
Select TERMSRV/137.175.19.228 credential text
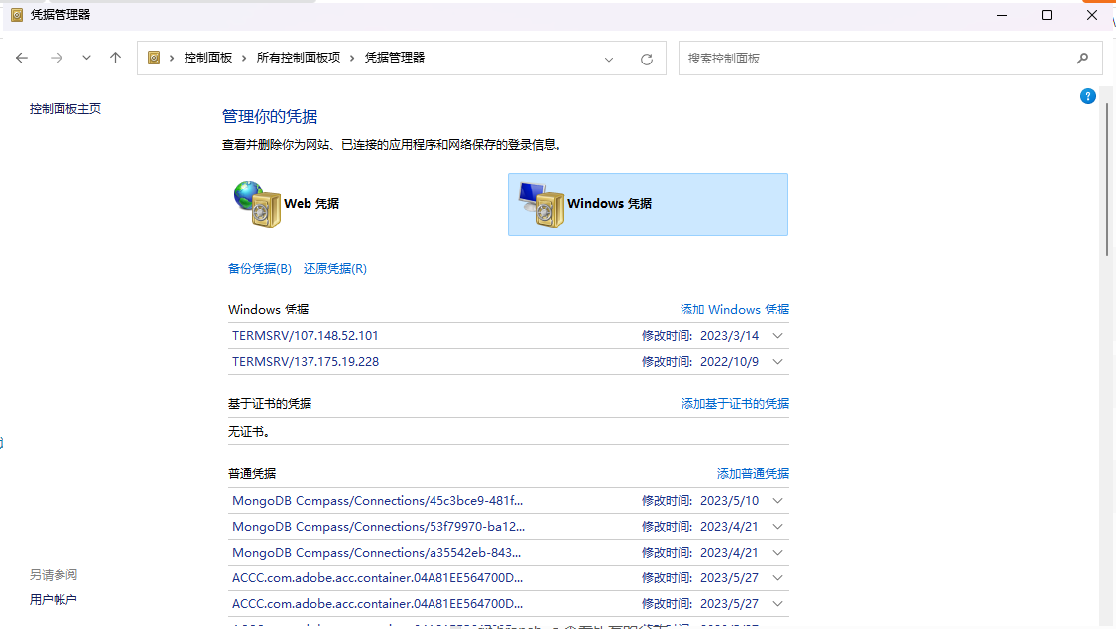(306, 362)
